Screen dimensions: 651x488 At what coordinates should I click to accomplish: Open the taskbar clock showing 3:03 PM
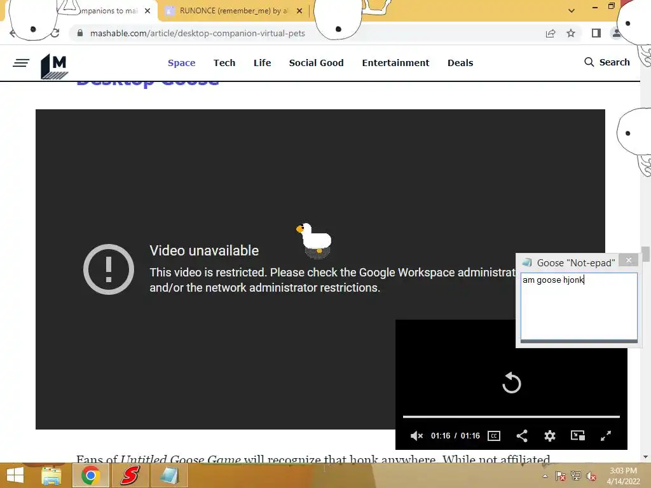coord(623,476)
